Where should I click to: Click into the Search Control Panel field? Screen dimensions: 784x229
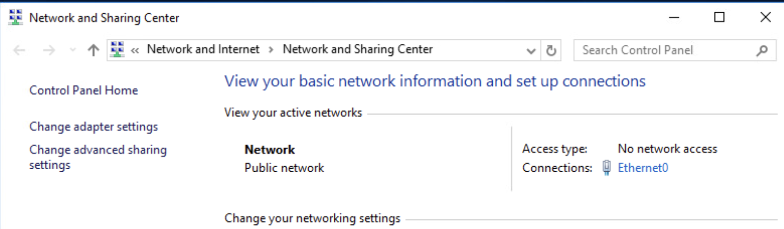pyautogui.click(x=664, y=50)
